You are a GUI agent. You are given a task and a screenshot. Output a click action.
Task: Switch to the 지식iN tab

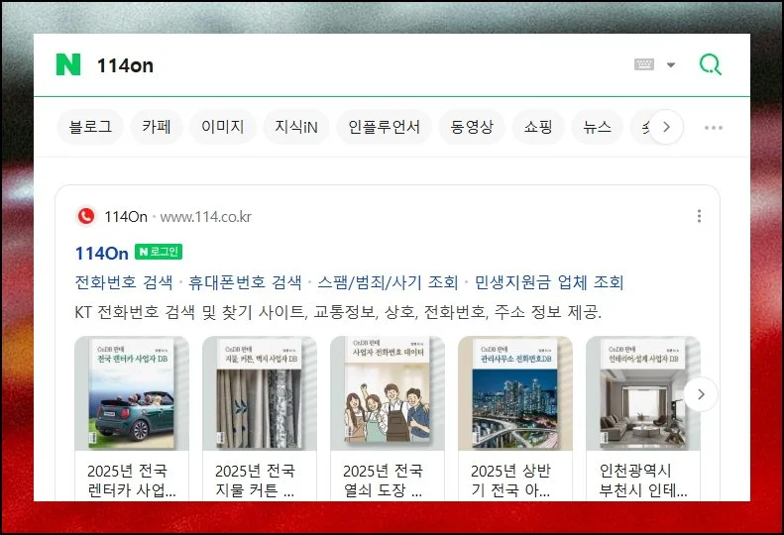pos(296,127)
